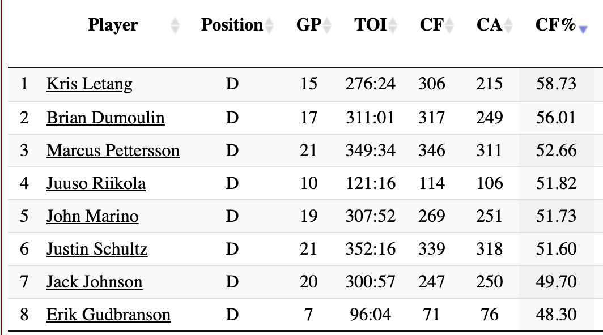Viewport: 603px width, 335px height.
Task: Click Kris Letang's 58.73 CF% cell
Action: point(555,84)
